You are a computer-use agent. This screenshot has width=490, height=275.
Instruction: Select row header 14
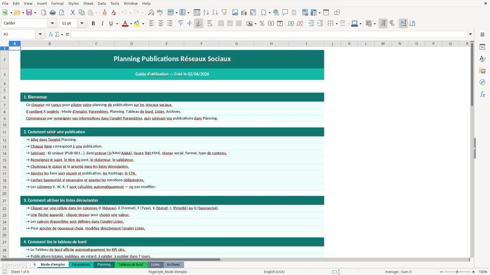[4, 153]
